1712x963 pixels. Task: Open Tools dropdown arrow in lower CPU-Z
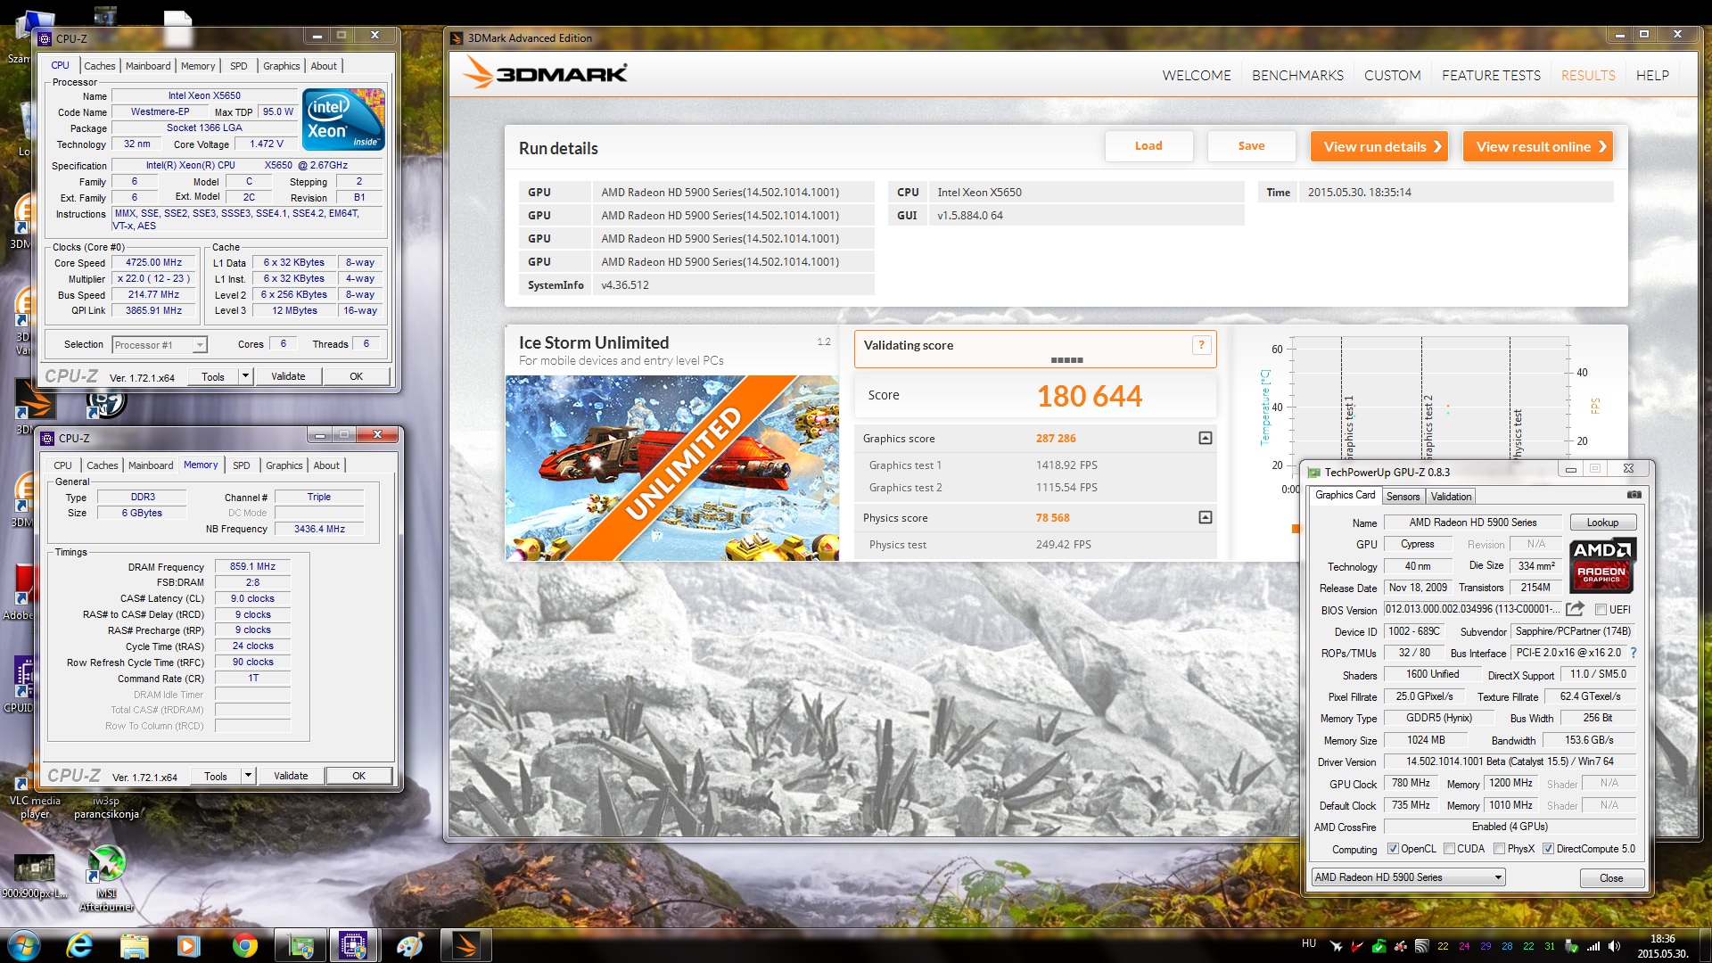coord(248,776)
